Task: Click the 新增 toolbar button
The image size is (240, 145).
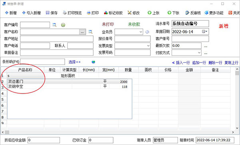Action: pos(11,13)
